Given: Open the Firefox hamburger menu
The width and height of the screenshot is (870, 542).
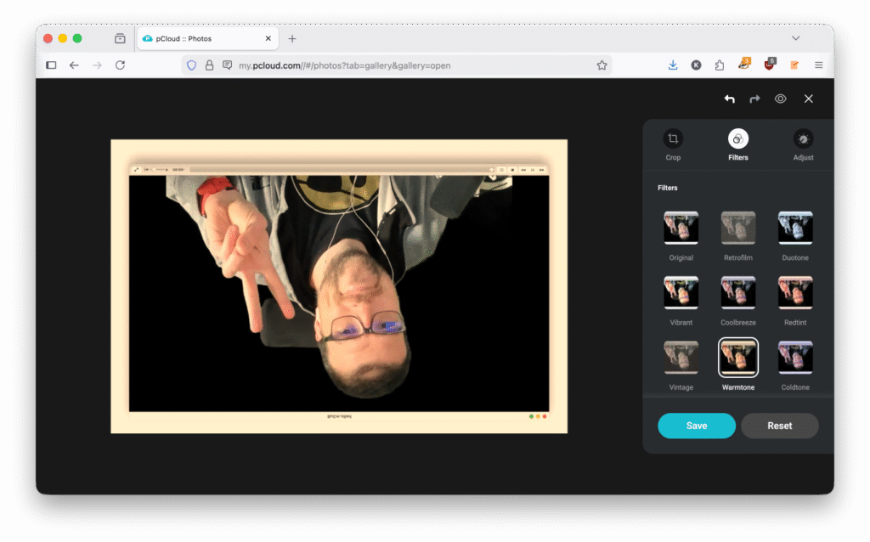Looking at the screenshot, I should (x=818, y=65).
